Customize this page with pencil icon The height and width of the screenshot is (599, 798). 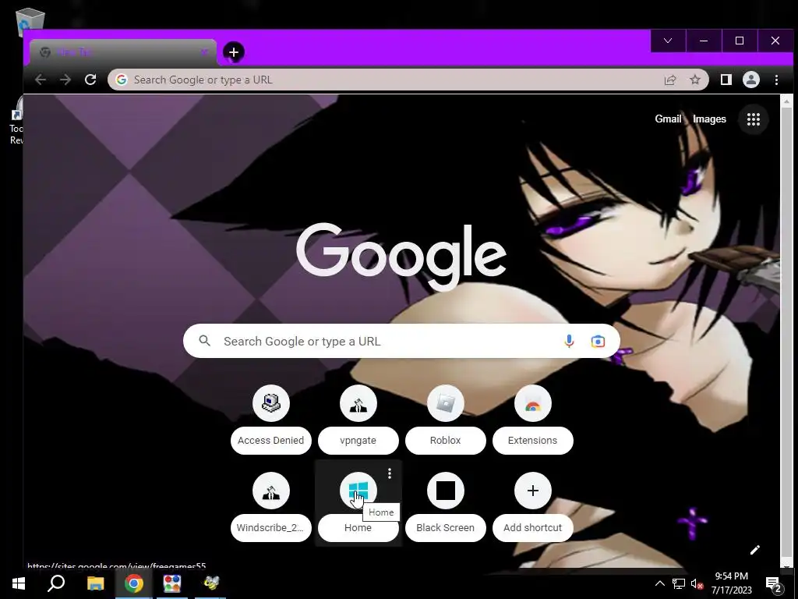pyautogui.click(x=754, y=550)
